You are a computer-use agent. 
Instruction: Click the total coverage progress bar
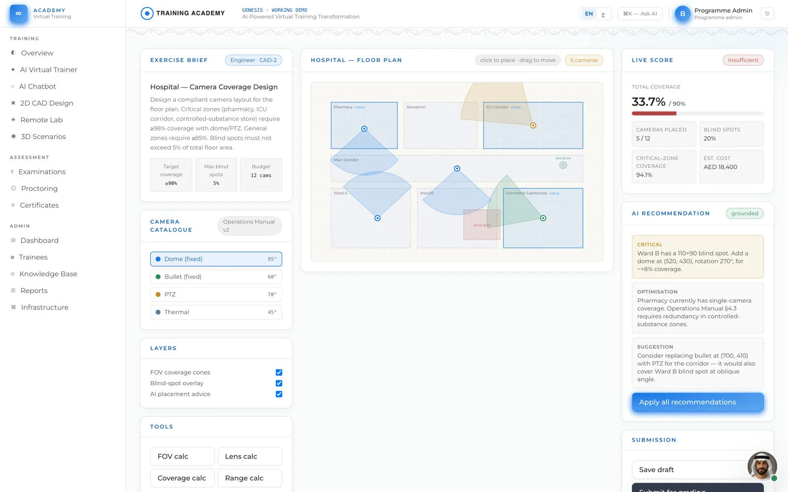click(x=697, y=114)
